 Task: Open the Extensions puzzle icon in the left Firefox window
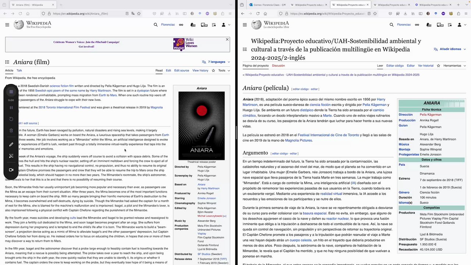(x=223, y=14)
